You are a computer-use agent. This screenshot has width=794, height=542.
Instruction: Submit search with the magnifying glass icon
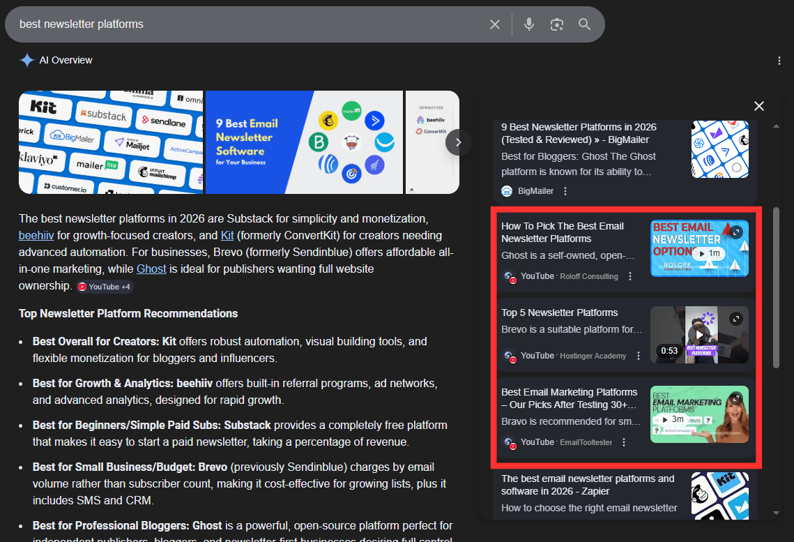(x=584, y=24)
